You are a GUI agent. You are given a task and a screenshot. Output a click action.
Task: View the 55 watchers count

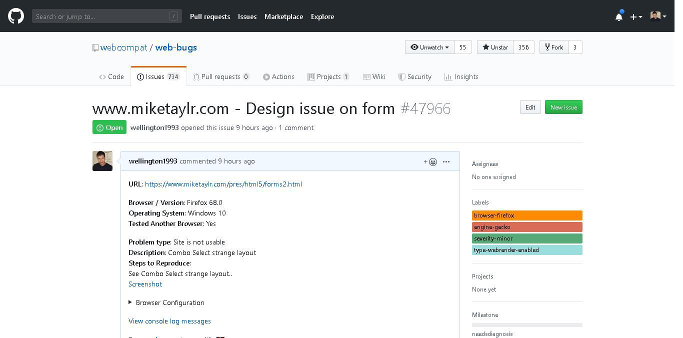[462, 47]
